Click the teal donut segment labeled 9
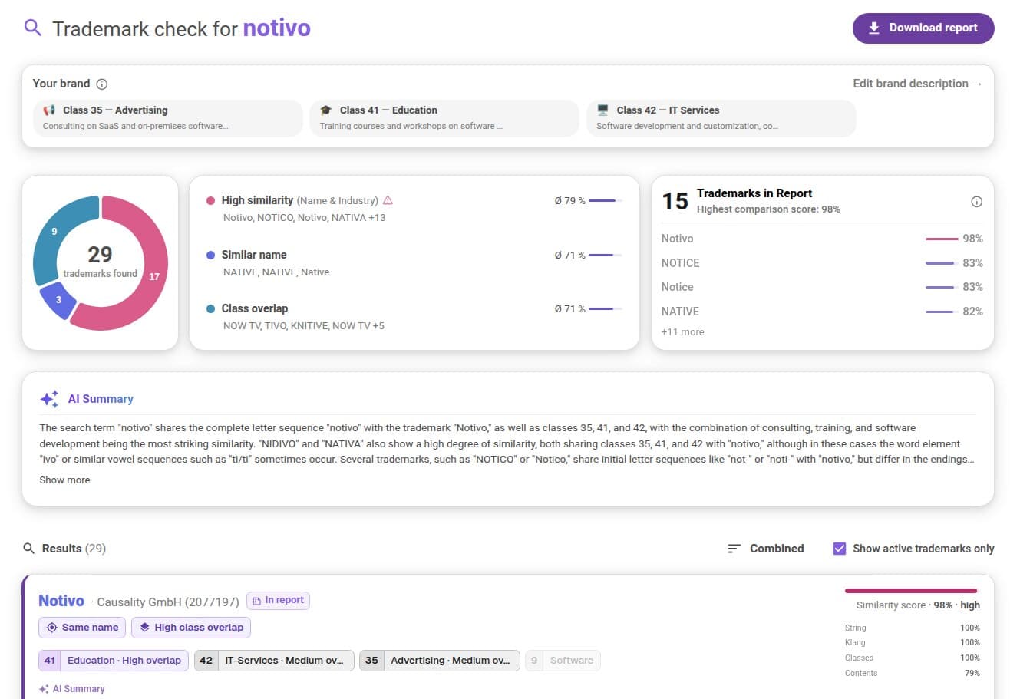Screen dimensions: 1020x699 pos(53,231)
